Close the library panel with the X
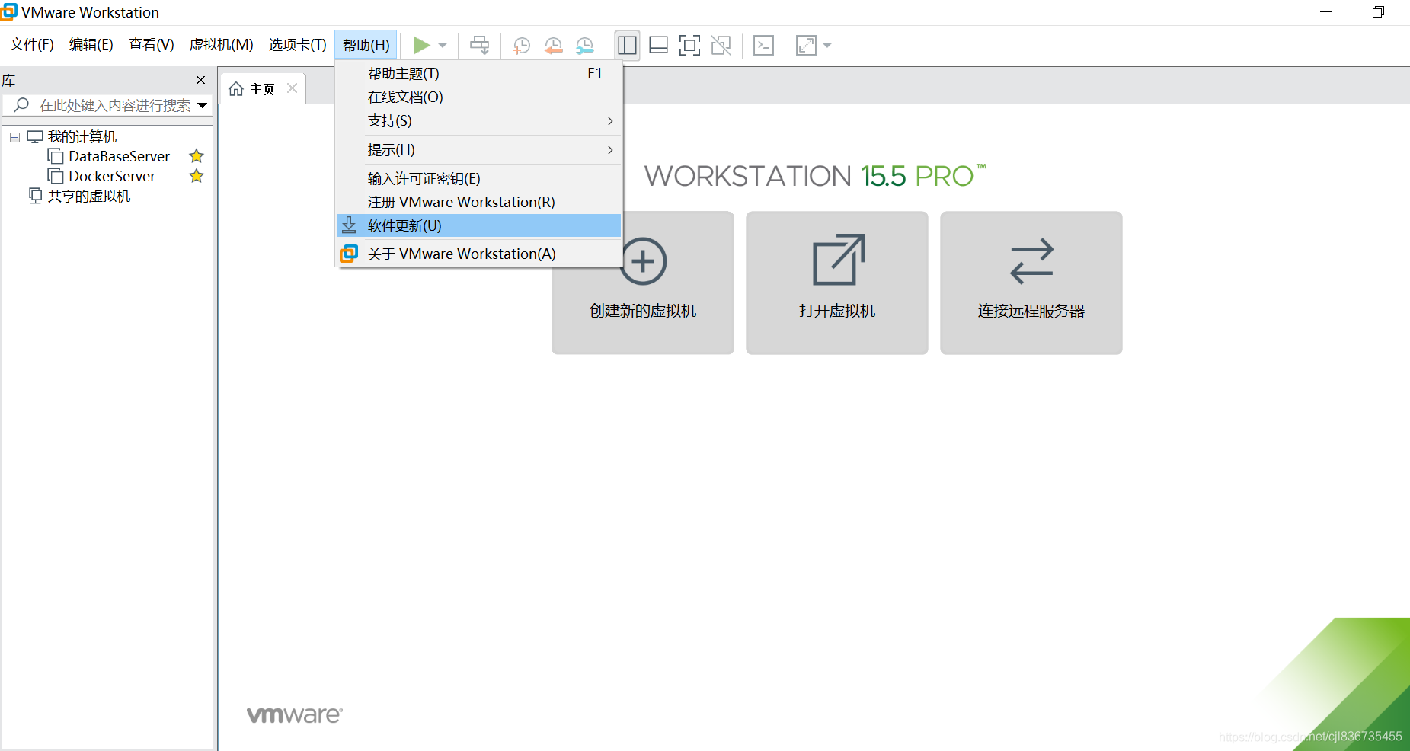Viewport: 1410px width, 751px height. tap(200, 80)
